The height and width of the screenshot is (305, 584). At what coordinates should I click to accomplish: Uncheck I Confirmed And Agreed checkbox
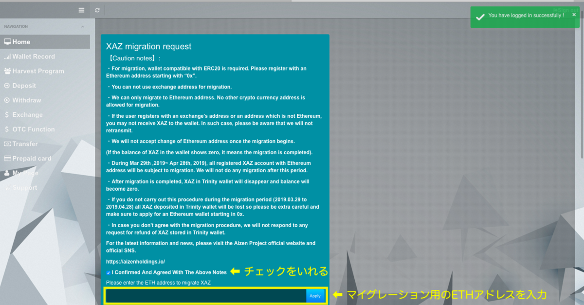point(108,273)
